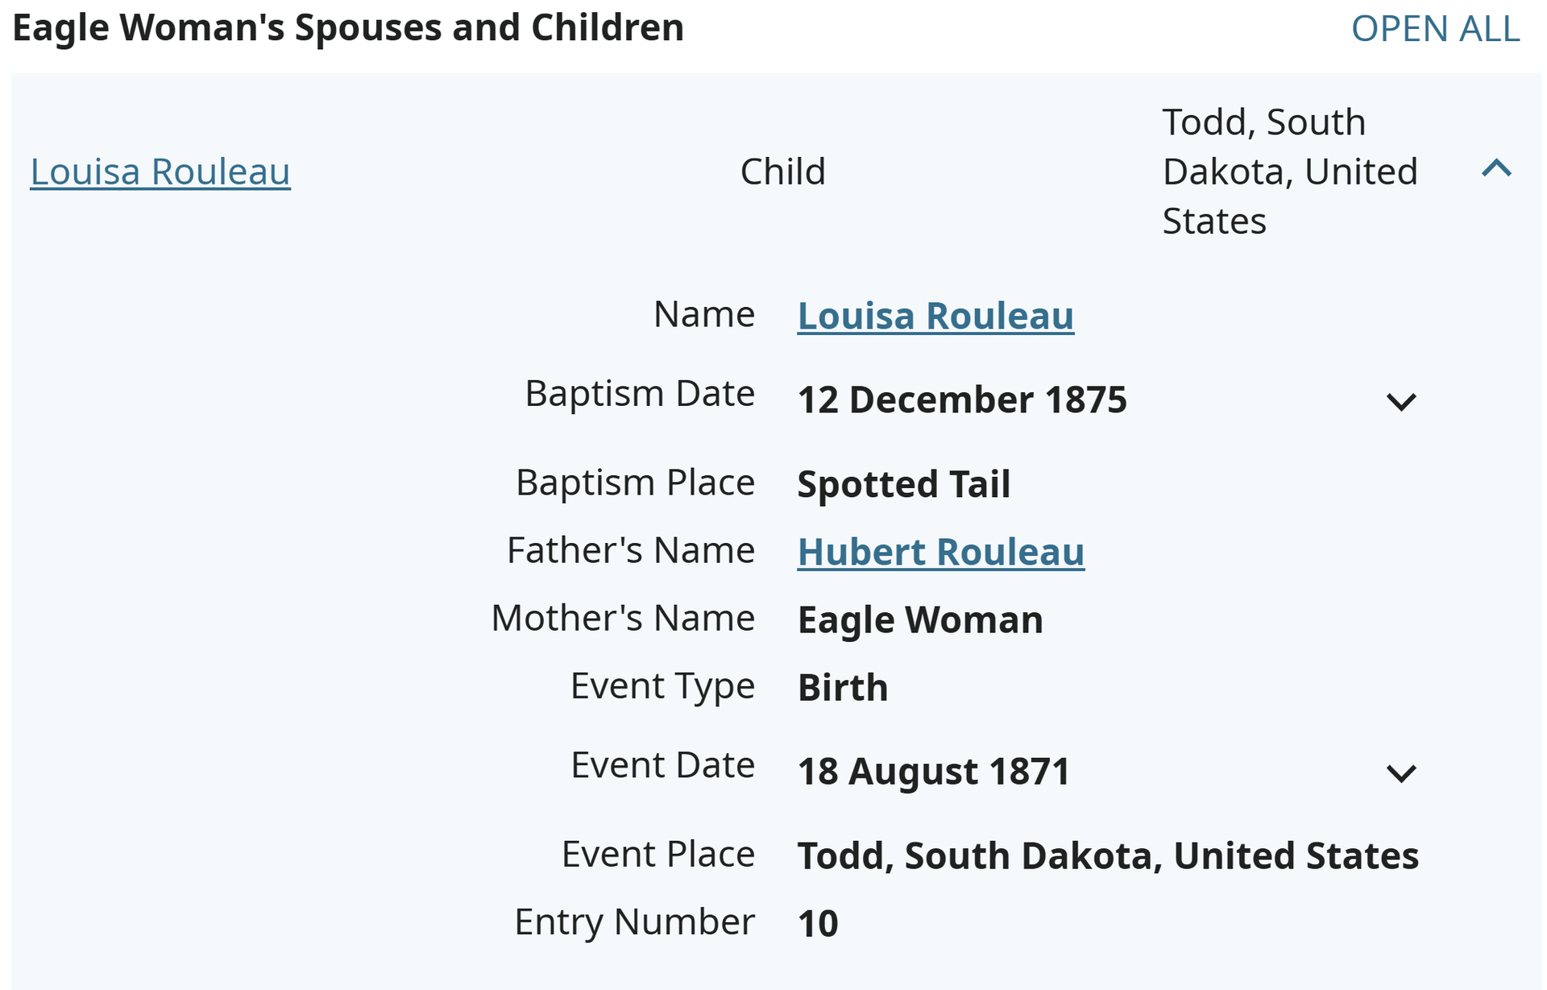
Task: Collapse the Louisa Rouleau child record
Action: [x=1496, y=169]
